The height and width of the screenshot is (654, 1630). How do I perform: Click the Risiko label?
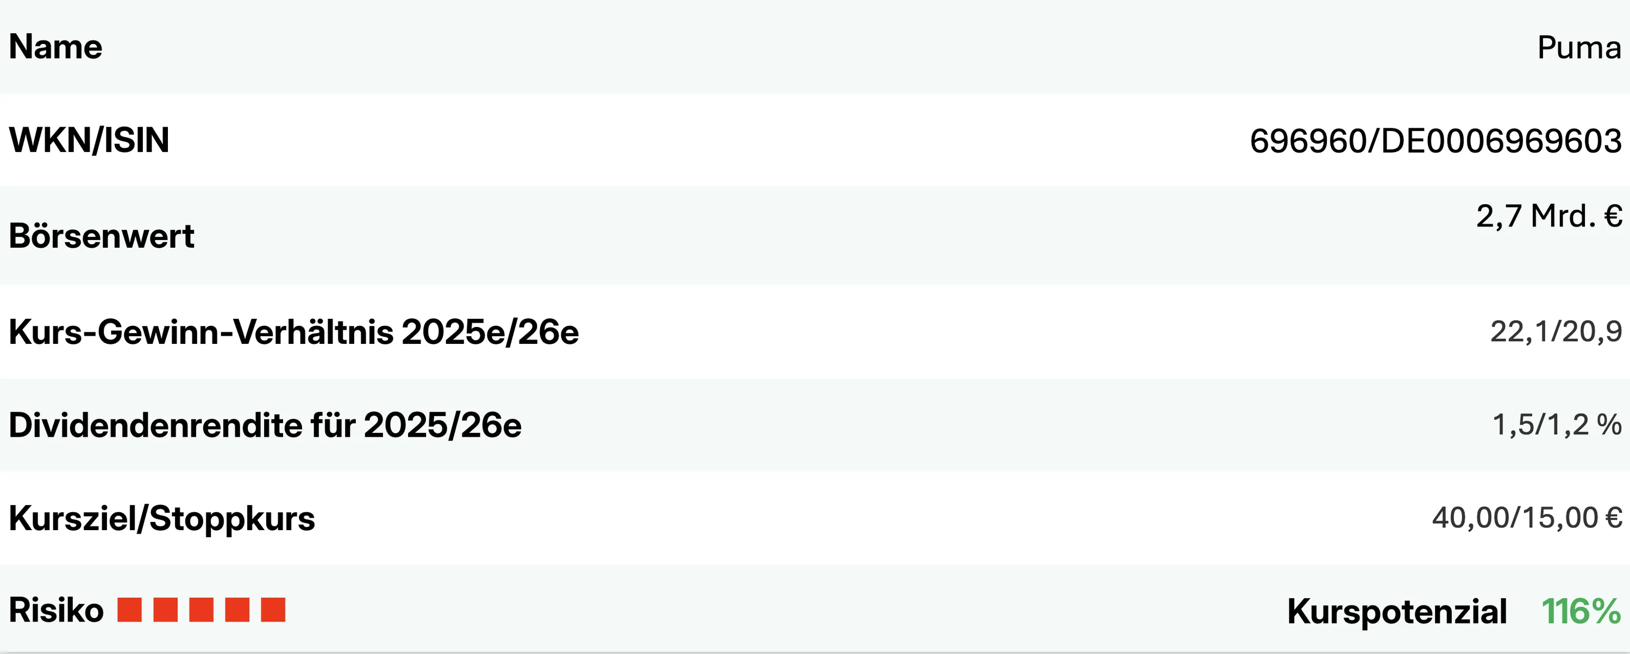(57, 611)
